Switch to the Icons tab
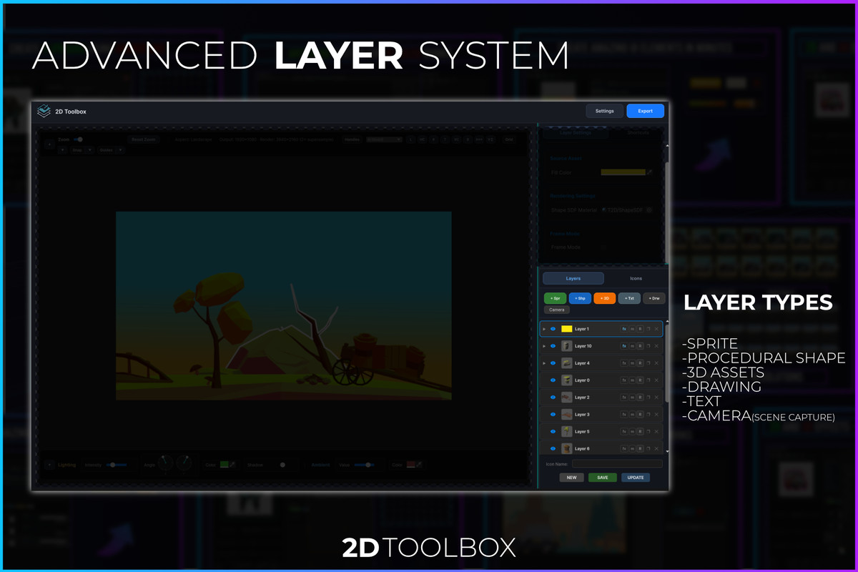Viewport: 858px width, 572px height. [636, 278]
